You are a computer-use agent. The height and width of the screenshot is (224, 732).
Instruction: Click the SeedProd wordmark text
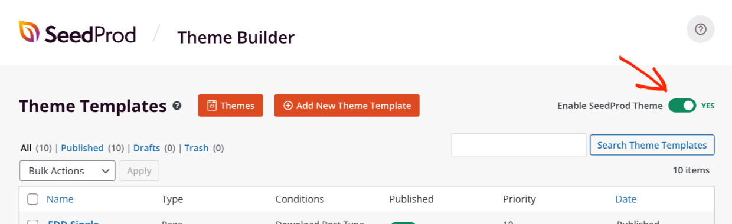pos(90,34)
